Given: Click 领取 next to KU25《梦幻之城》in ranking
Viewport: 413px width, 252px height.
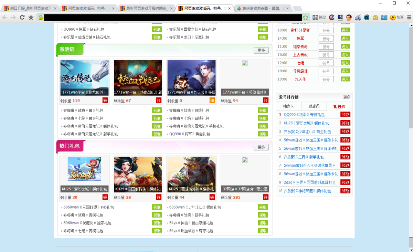Looking at the screenshot, I should point(345,123).
